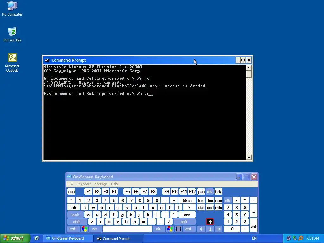Image resolution: width=324 pixels, height=243 pixels.
Task: Open Settings menu in On-Screen Keyboard
Action: pos(101,184)
